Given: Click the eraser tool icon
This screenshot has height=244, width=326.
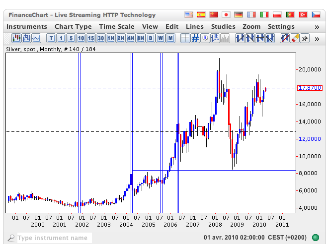Looking at the screenshot, I should point(295,37).
